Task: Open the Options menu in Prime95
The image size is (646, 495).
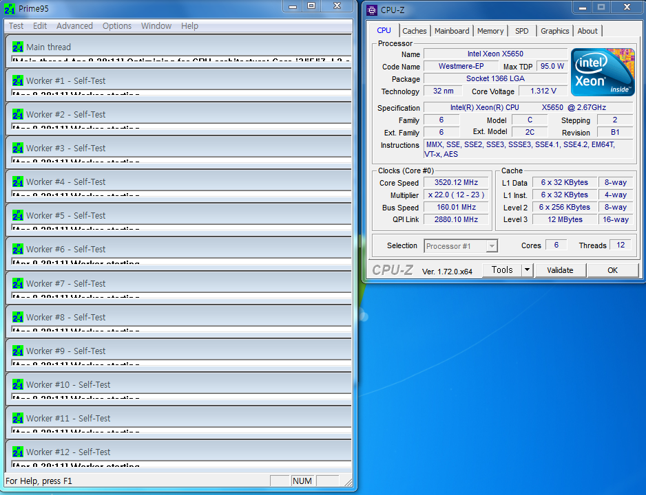Action: click(117, 26)
